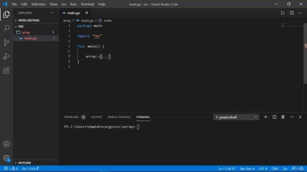Create a new terminal with plus icon

coord(265,117)
